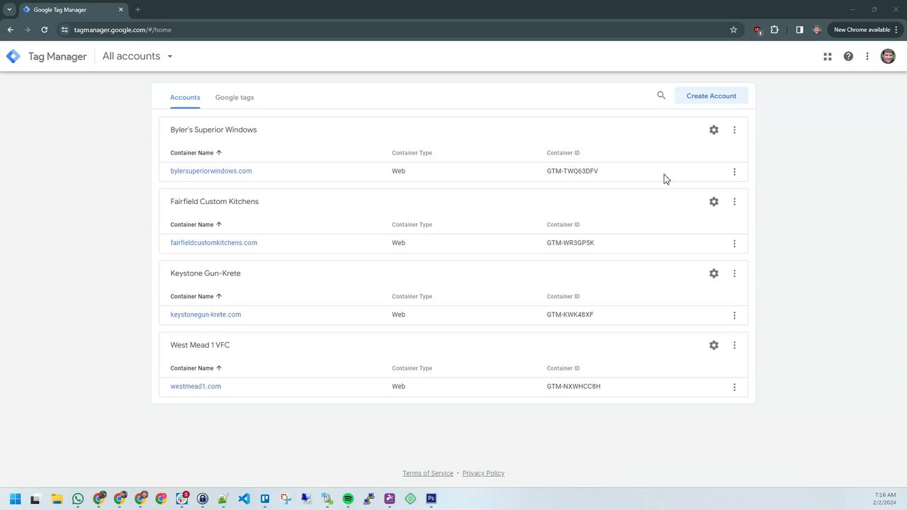
Task: Open the keystonegun-krete.com container
Action: [205, 314]
